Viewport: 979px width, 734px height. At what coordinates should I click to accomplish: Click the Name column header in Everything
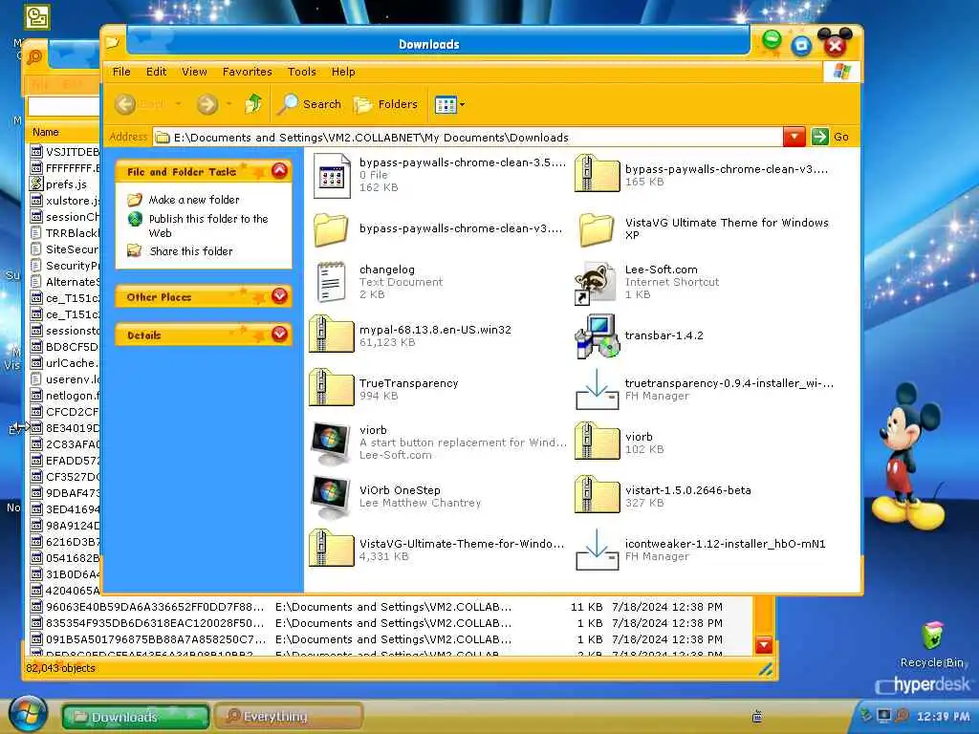[62, 132]
